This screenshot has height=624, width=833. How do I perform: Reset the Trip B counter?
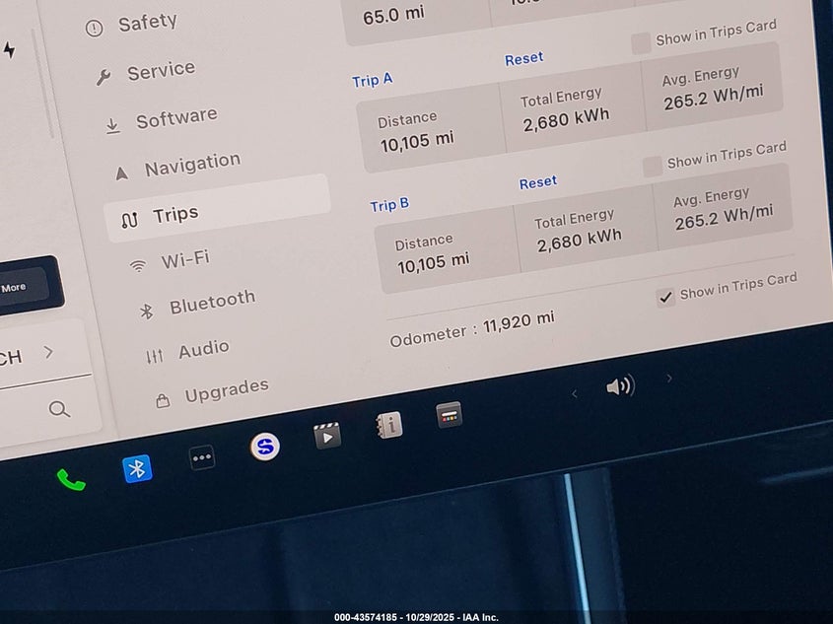[538, 182]
